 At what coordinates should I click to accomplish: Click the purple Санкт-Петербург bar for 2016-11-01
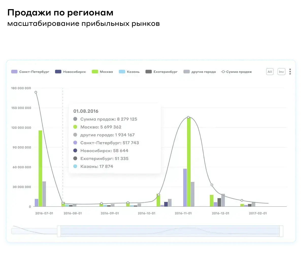(x=185, y=187)
